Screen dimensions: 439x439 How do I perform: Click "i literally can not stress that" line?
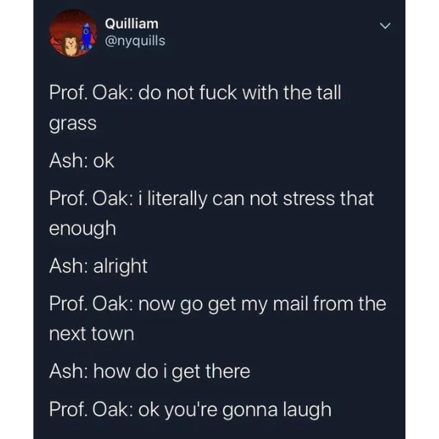click(256, 198)
